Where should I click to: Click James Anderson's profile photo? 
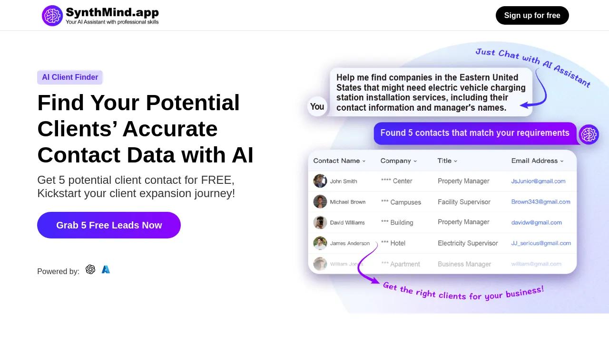pos(320,243)
